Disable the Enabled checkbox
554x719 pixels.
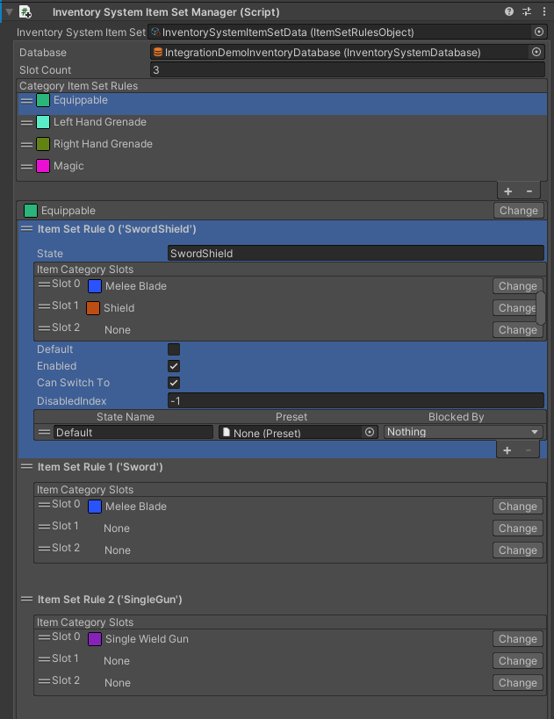[173, 366]
